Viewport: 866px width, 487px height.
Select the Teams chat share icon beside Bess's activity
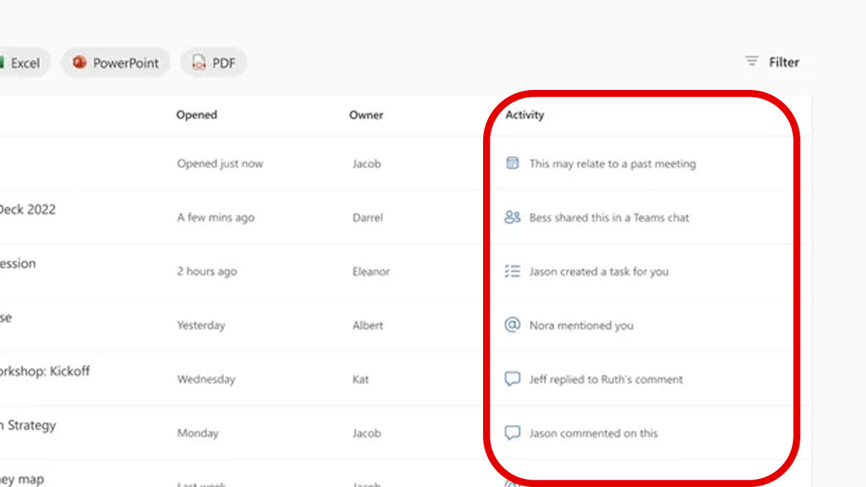(x=513, y=217)
